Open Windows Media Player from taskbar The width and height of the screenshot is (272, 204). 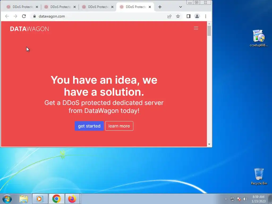click(x=40, y=199)
